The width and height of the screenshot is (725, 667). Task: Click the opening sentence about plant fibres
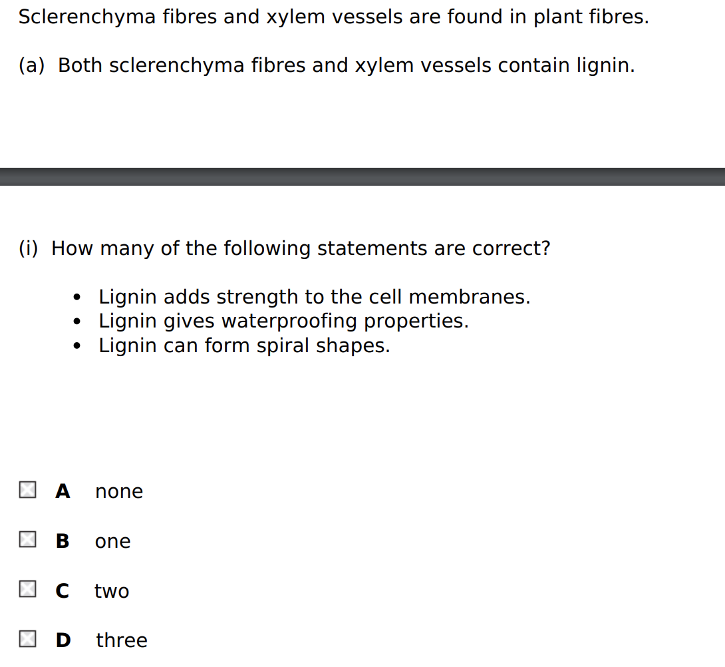[x=333, y=17]
